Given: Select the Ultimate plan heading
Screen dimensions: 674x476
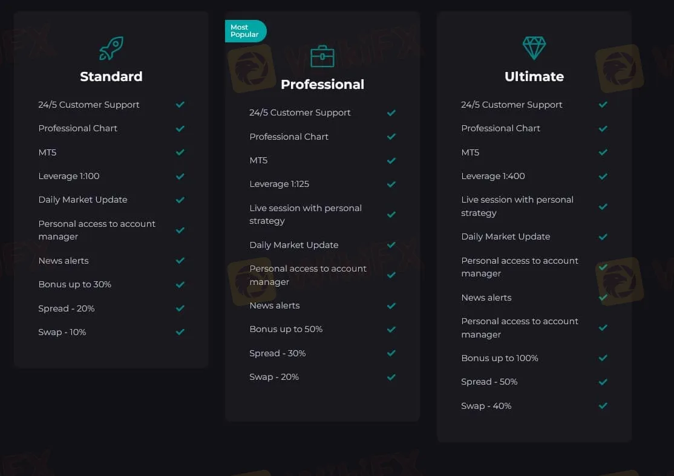Looking at the screenshot, I should click(534, 76).
